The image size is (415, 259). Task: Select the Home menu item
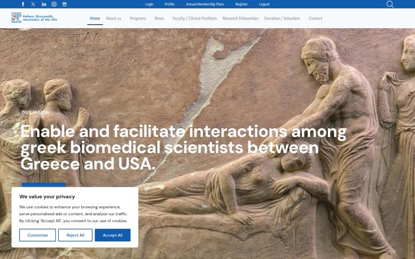click(x=95, y=18)
